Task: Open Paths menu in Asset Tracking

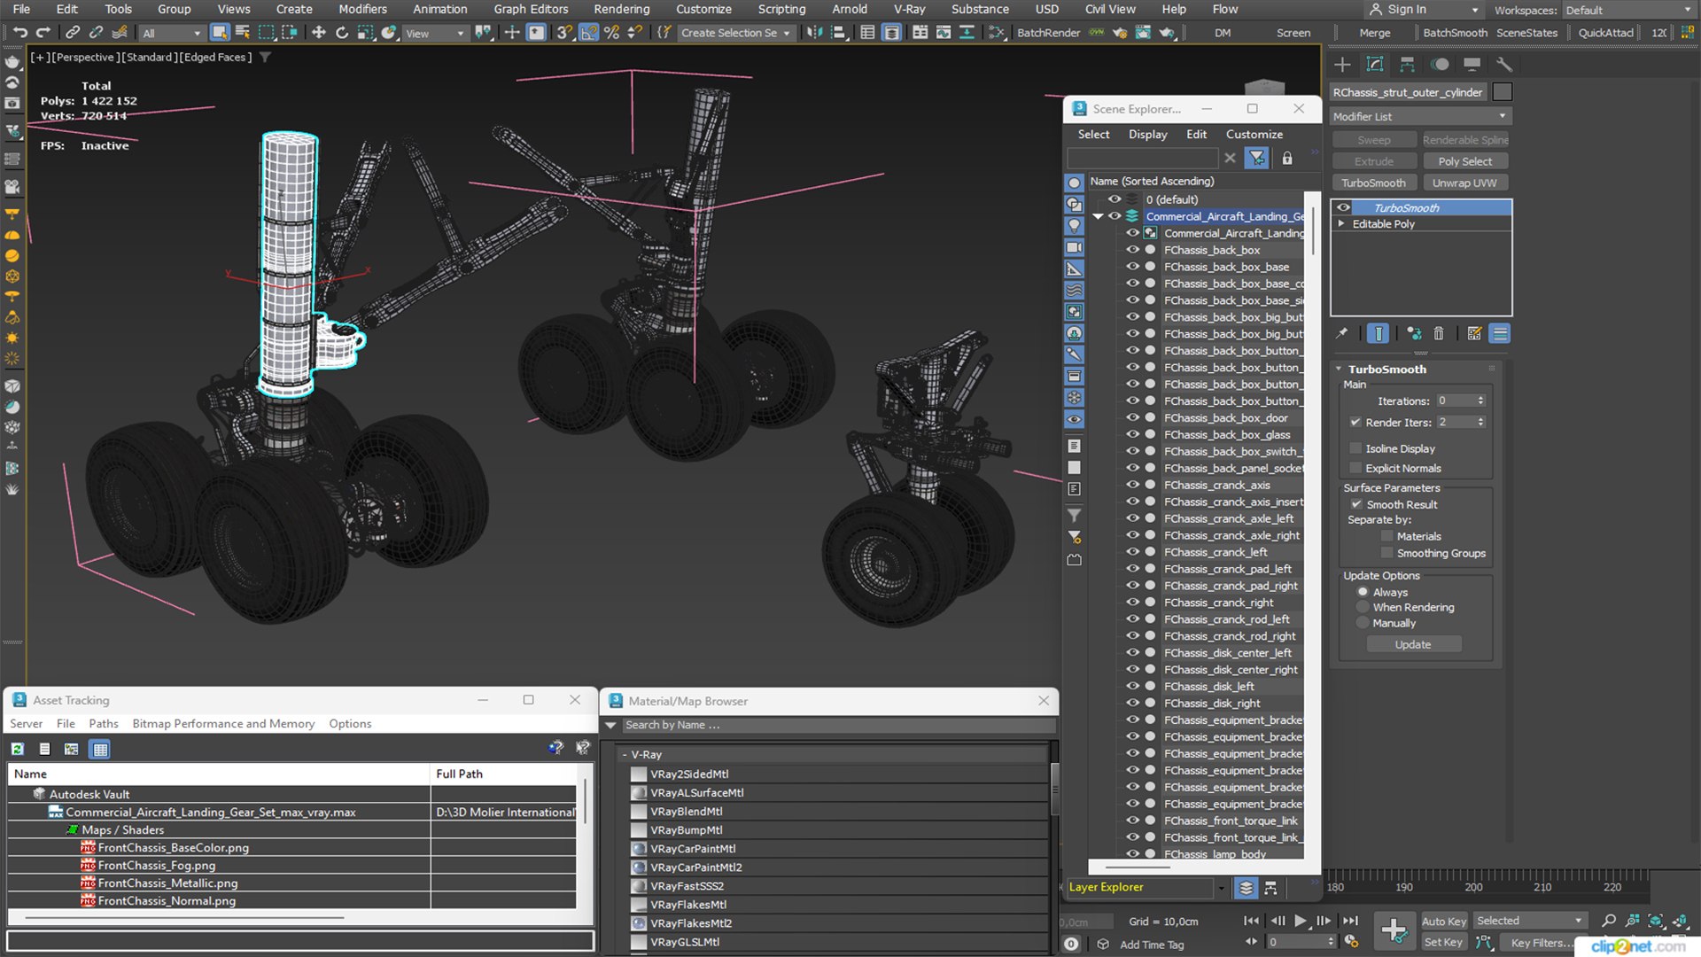Action: 104,723
